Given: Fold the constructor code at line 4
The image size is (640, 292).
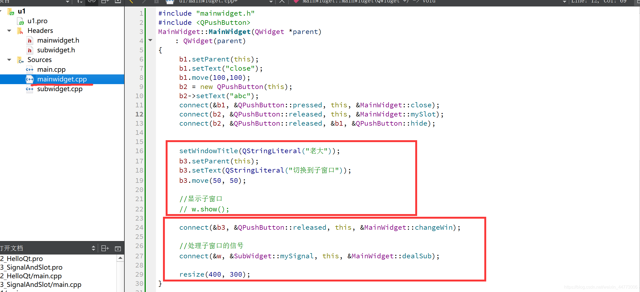Looking at the screenshot, I should pyautogui.click(x=150, y=40).
